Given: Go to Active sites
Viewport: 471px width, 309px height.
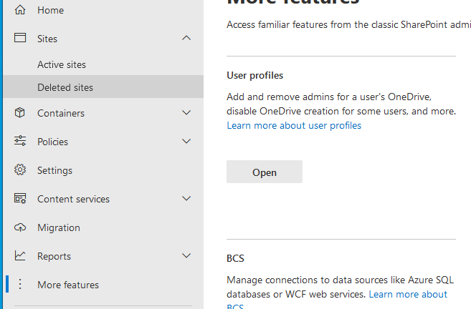Looking at the screenshot, I should point(62,64).
